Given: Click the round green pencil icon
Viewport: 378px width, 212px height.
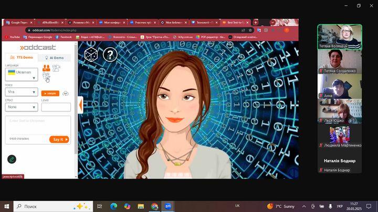Looking at the screenshot, I should [x=12, y=159].
